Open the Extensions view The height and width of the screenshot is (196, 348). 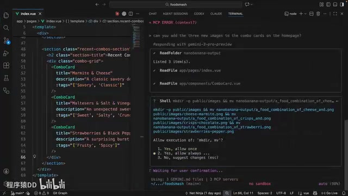tap(6, 65)
